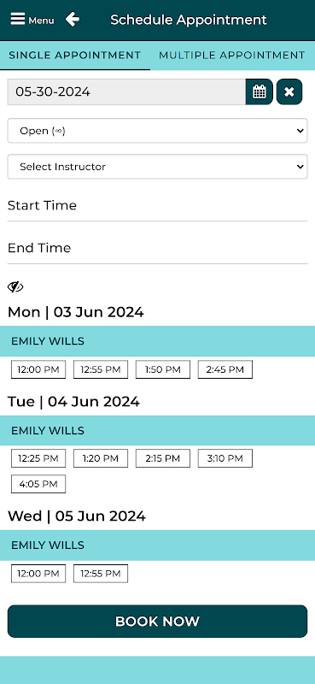Select the Single Appointment tab
This screenshot has width=315, height=684.
[x=75, y=56]
